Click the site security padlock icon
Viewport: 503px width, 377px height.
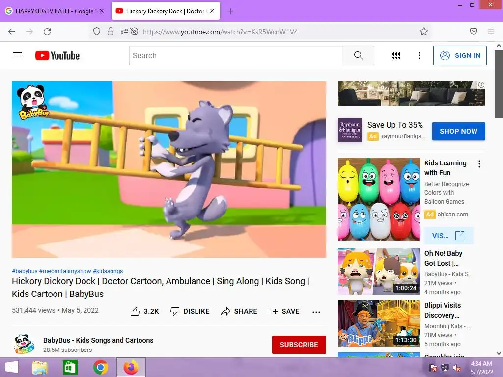click(x=111, y=31)
